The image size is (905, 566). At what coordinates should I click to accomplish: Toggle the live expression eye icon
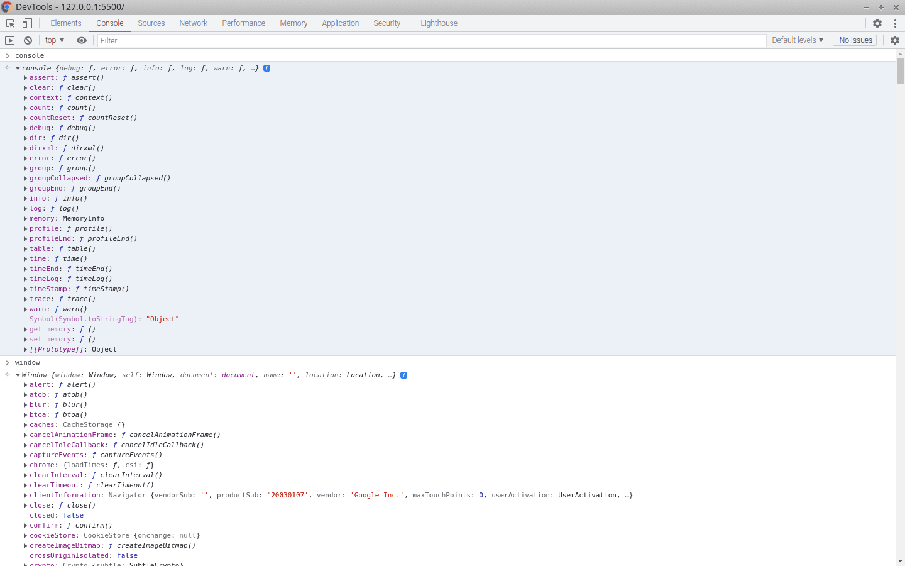click(82, 40)
